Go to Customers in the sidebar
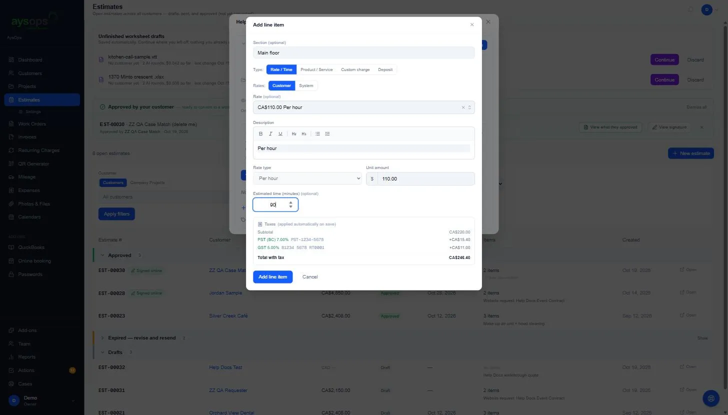This screenshot has width=728, height=415. [x=42, y=73]
